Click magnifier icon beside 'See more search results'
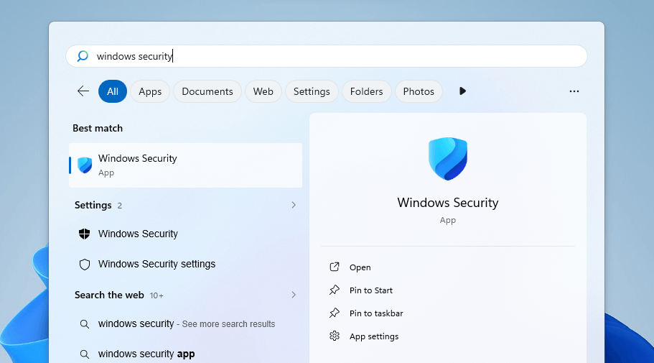This screenshot has height=363, width=654. pyautogui.click(x=84, y=323)
